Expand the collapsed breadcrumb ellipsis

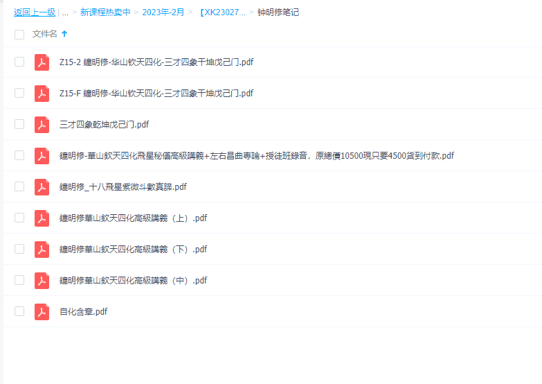click(x=65, y=12)
